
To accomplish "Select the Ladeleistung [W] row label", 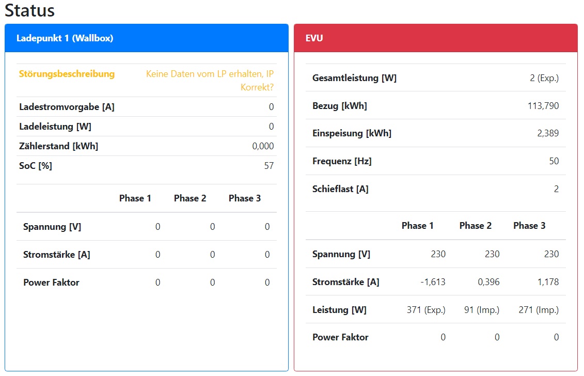I will pyautogui.click(x=55, y=127).
